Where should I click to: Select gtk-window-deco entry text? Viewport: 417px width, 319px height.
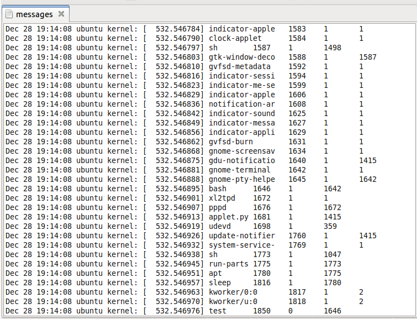pyautogui.click(x=242, y=57)
